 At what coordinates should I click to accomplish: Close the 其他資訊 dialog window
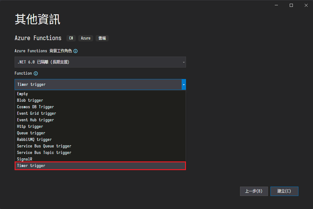click(x=306, y=5)
